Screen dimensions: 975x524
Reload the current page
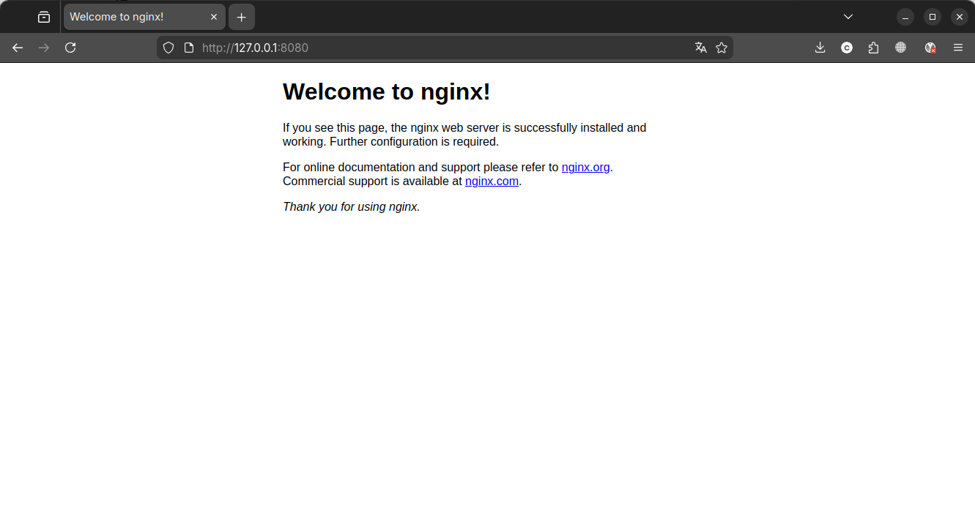pyautogui.click(x=70, y=48)
